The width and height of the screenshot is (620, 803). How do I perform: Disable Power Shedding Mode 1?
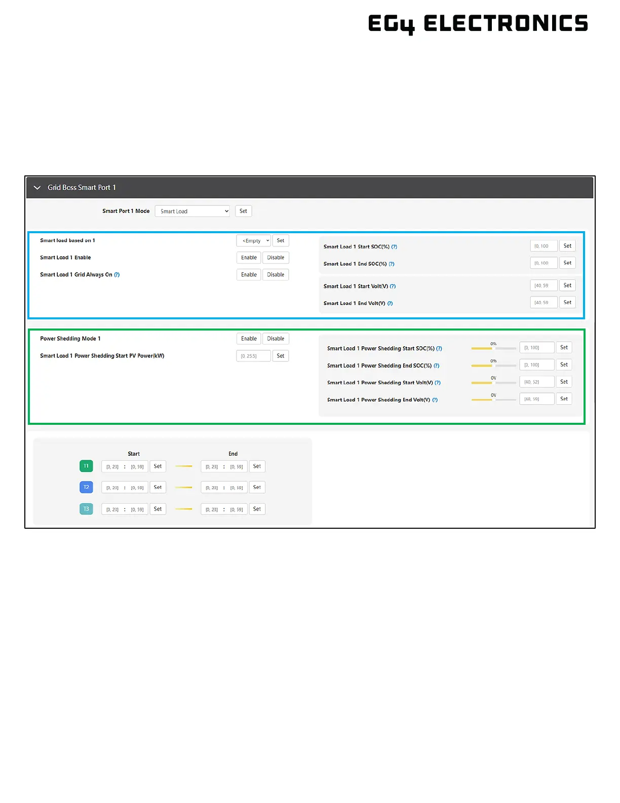276,339
